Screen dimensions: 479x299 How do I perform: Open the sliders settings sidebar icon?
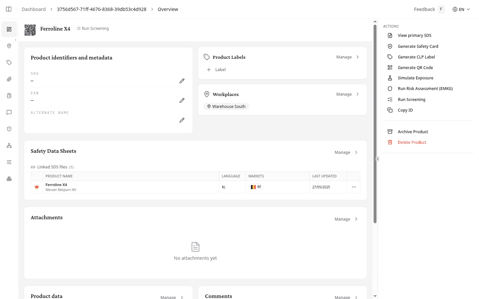click(x=9, y=162)
